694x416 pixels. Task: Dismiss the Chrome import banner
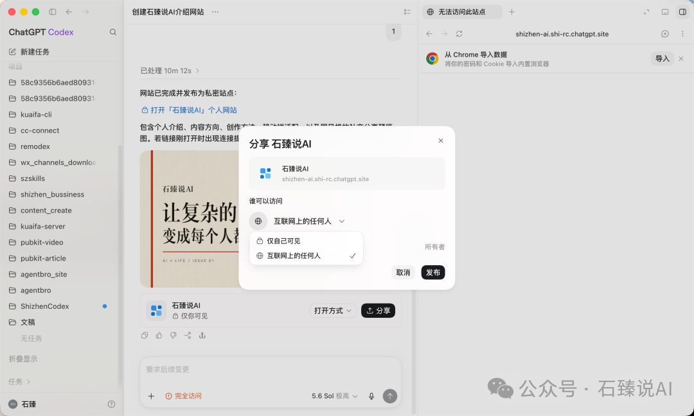[x=681, y=58]
